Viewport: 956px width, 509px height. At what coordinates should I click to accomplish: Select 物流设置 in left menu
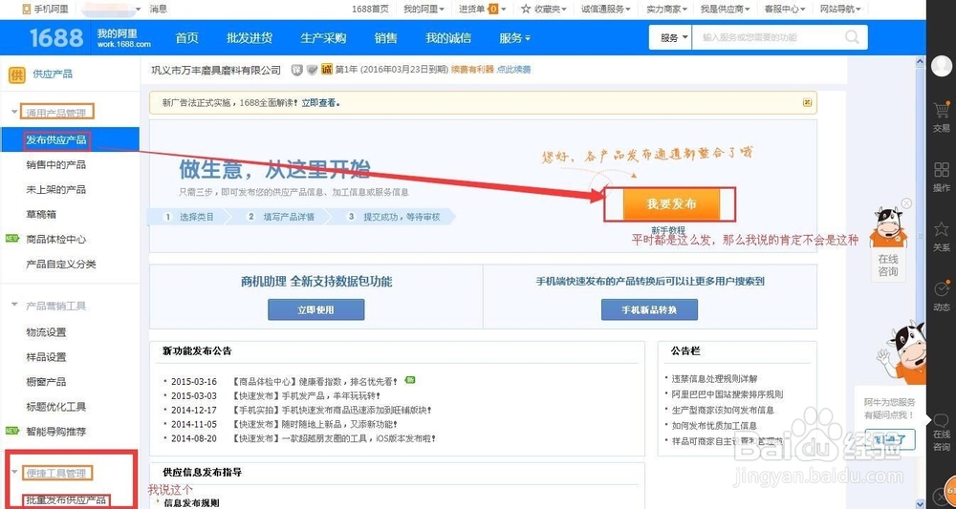click(46, 332)
